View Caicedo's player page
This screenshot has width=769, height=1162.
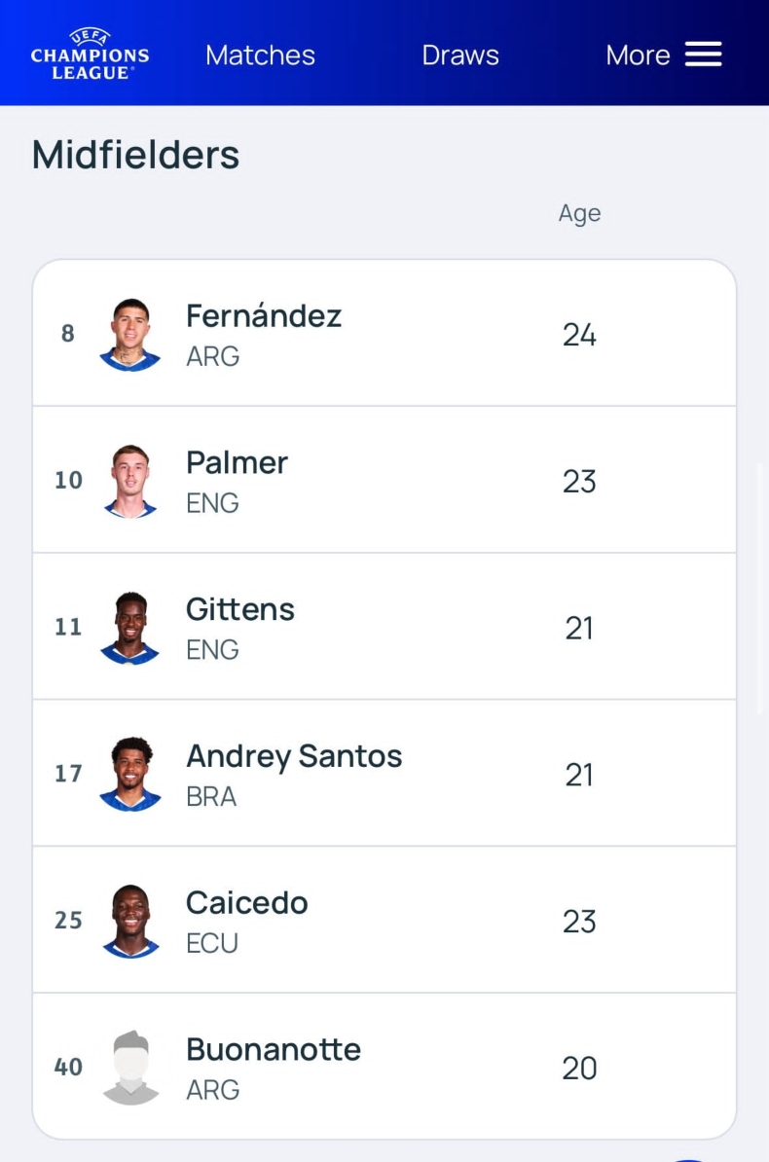pyautogui.click(x=247, y=903)
